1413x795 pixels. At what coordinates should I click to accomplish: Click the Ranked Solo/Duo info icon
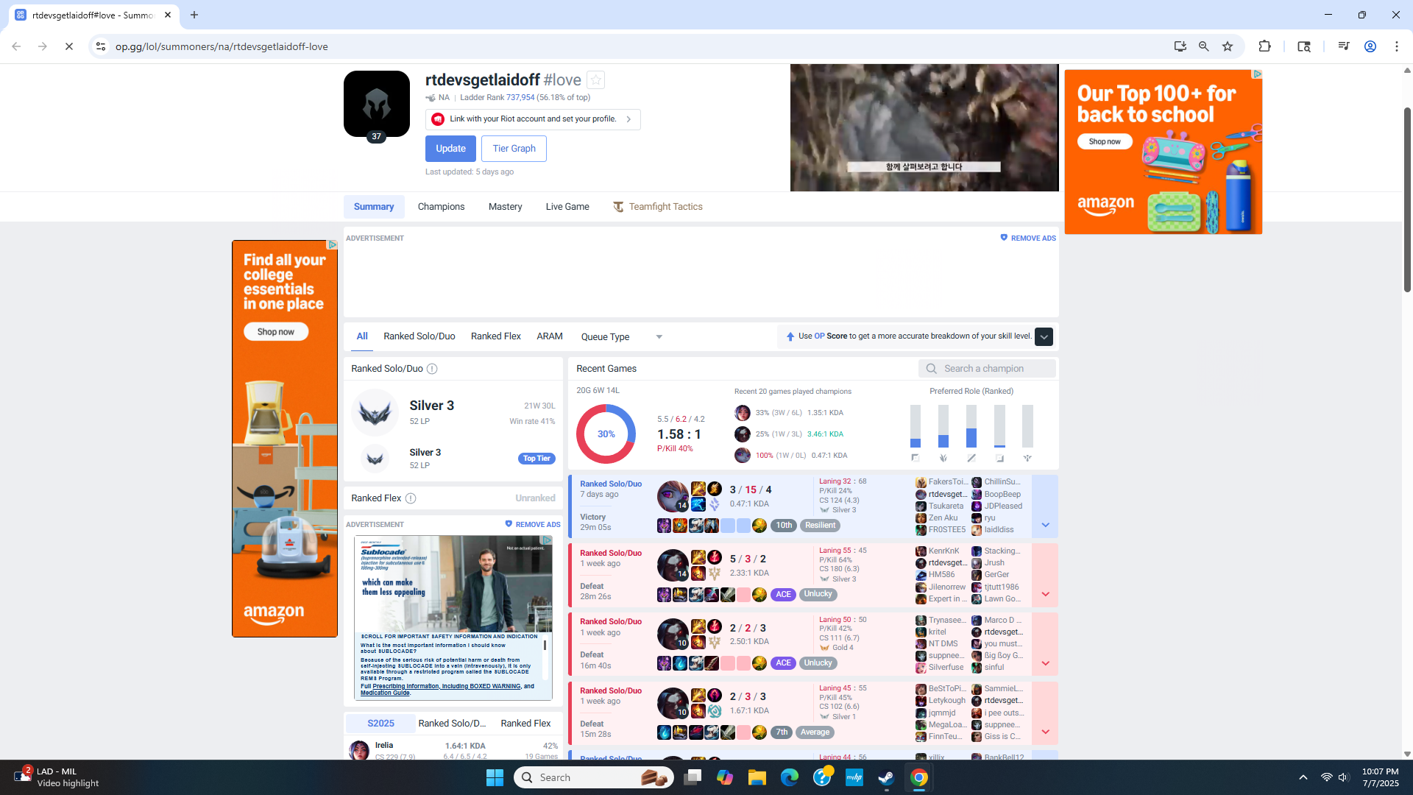[x=432, y=369]
